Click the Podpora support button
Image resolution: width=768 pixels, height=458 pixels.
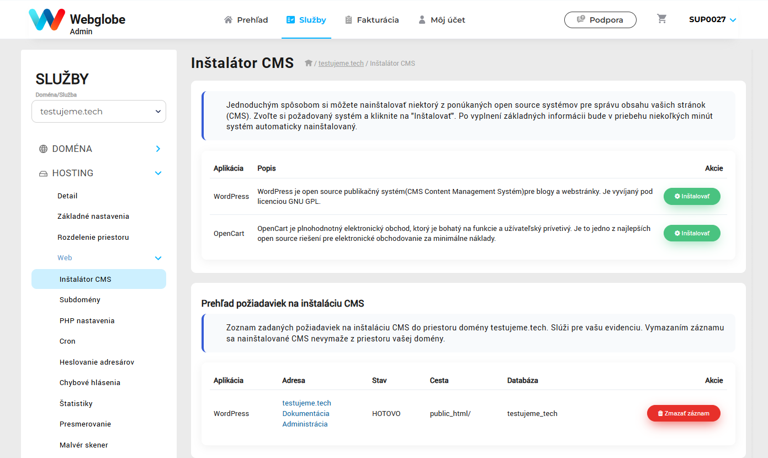600,20
